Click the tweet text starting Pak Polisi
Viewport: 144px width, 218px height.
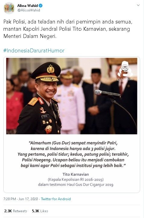(x=68, y=29)
